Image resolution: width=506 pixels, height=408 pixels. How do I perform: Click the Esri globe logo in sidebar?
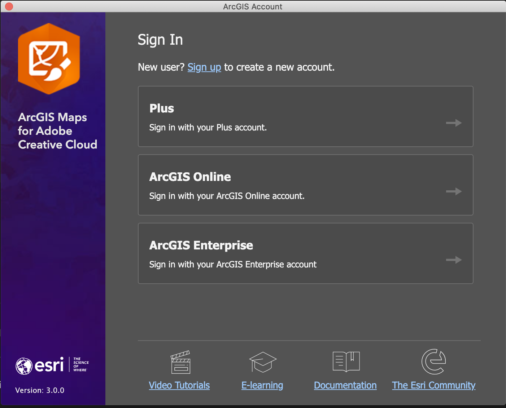click(24, 366)
